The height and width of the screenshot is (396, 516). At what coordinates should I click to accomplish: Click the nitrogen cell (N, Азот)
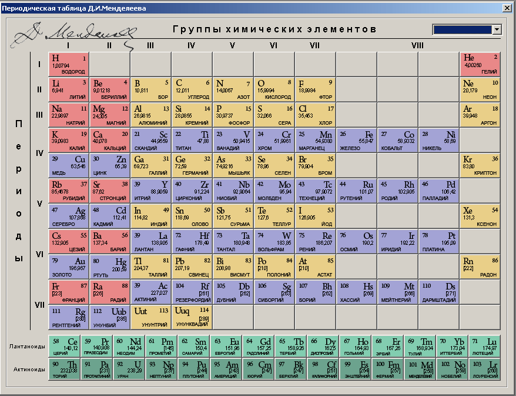[233, 89]
